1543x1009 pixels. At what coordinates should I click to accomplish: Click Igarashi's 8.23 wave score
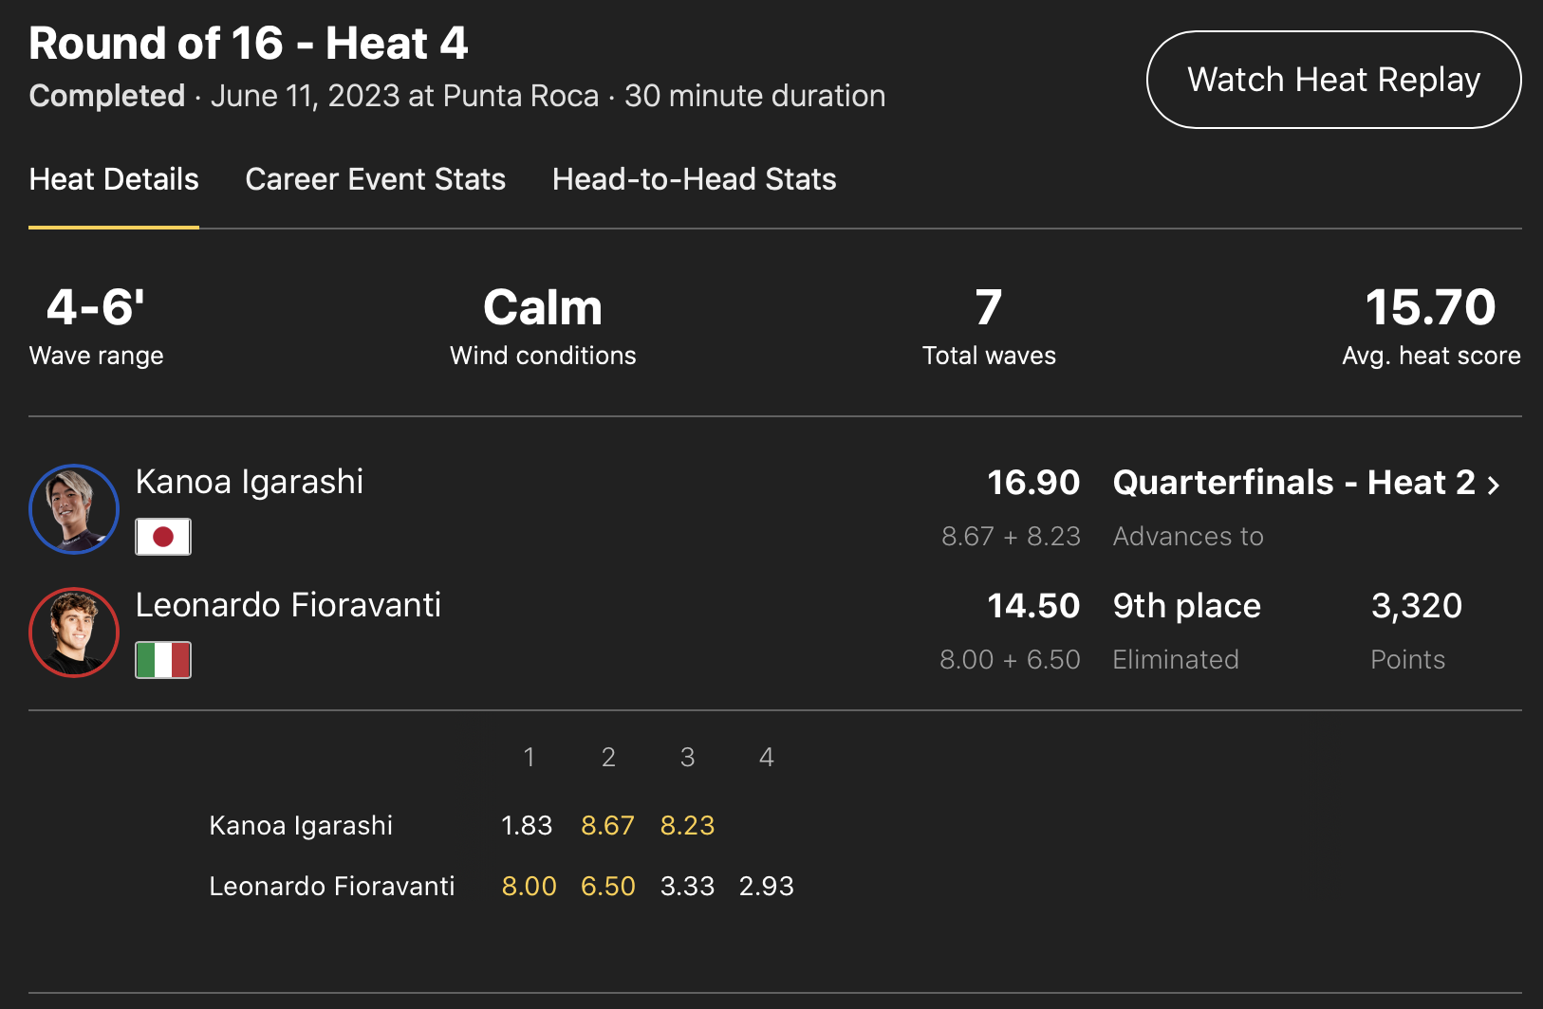(x=687, y=826)
